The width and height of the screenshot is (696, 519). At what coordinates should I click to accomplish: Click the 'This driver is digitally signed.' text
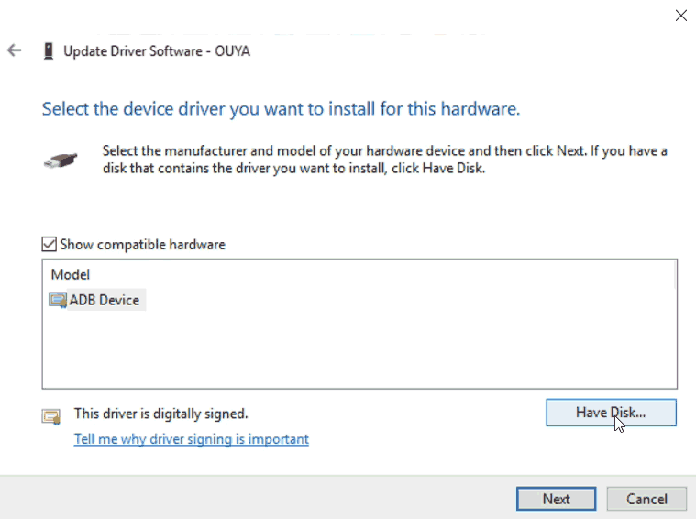pos(160,414)
